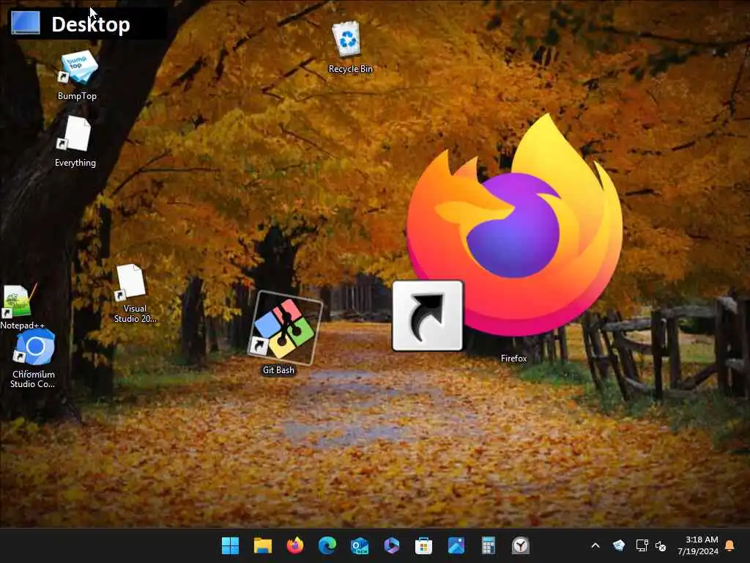This screenshot has width=750, height=563.
Task: Open File Explorer from taskbar
Action: pyautogui.click(x=263, y=545)
